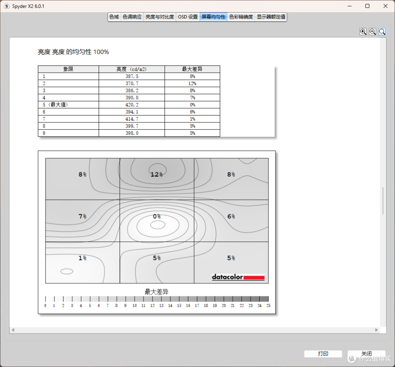This screenshot has height=367, width=395.
Task: Click the horizontal scrollbar right arrow
Action: click(376, 330)
